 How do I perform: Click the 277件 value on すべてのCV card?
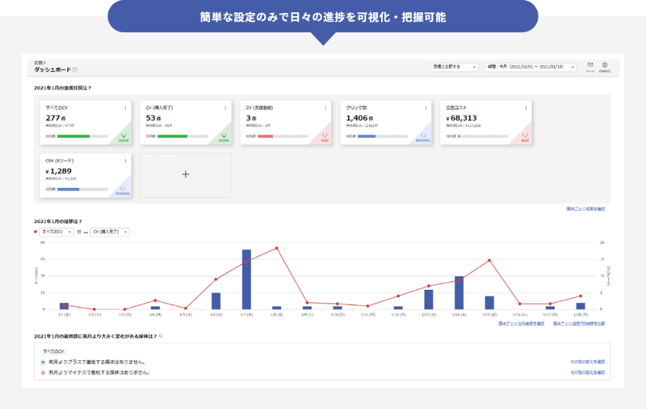(x=56, y=118)
